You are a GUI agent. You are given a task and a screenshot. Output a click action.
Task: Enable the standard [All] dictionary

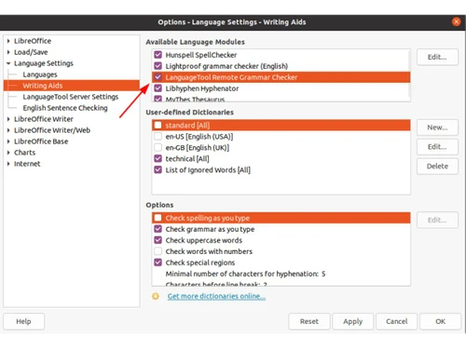coord(158,125)
